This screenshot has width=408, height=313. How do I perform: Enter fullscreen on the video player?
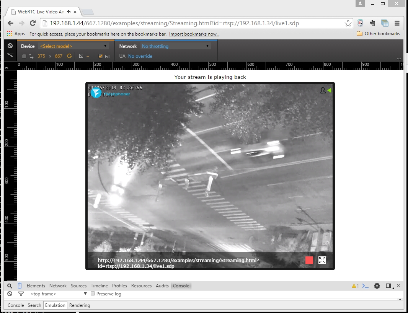(x=322, y=260)
